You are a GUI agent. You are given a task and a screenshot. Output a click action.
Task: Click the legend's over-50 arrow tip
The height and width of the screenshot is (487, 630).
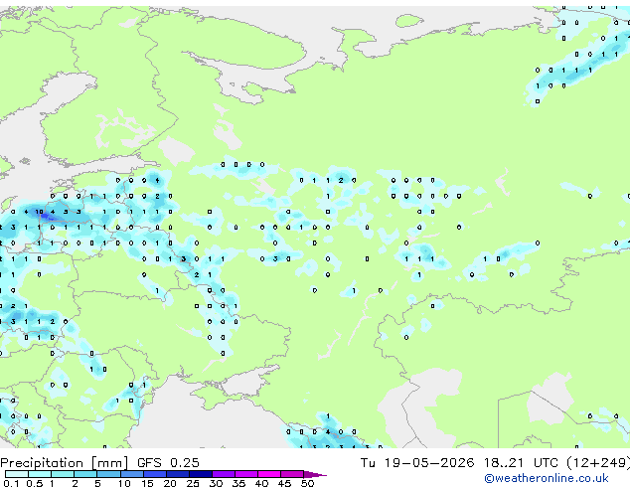point(315,474)
